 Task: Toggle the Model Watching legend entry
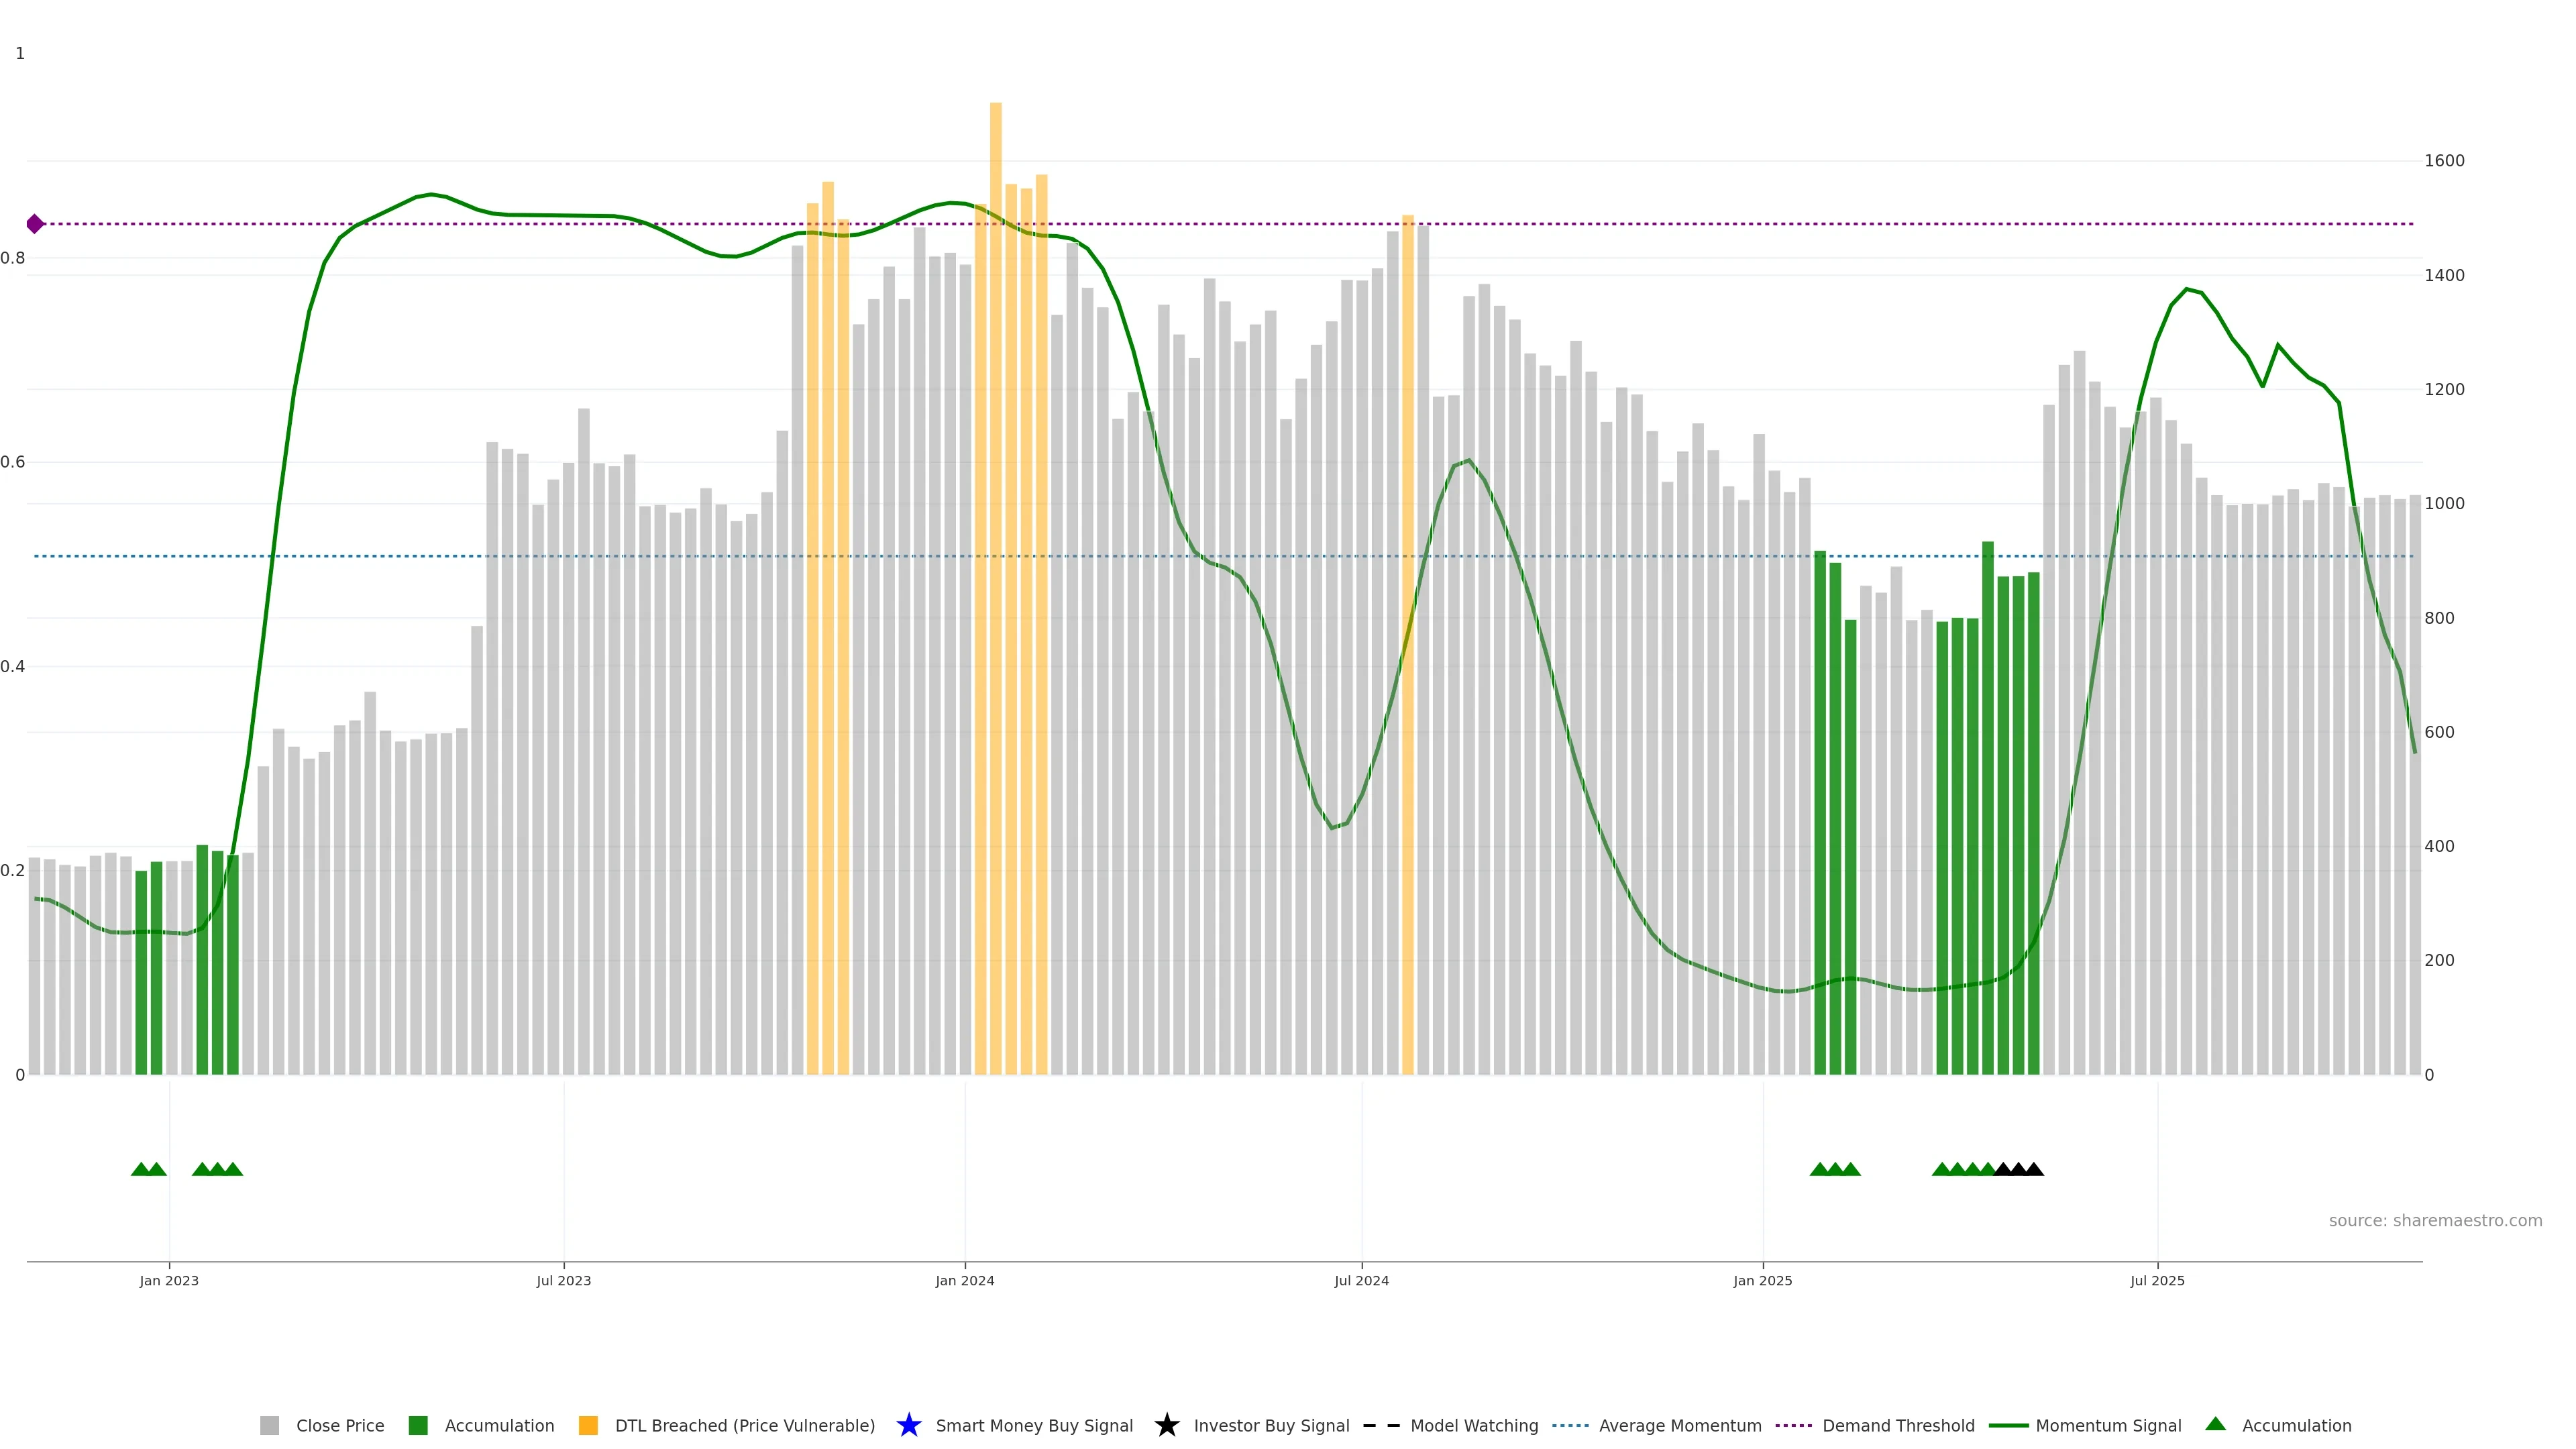click(x=1473, y=1425)
